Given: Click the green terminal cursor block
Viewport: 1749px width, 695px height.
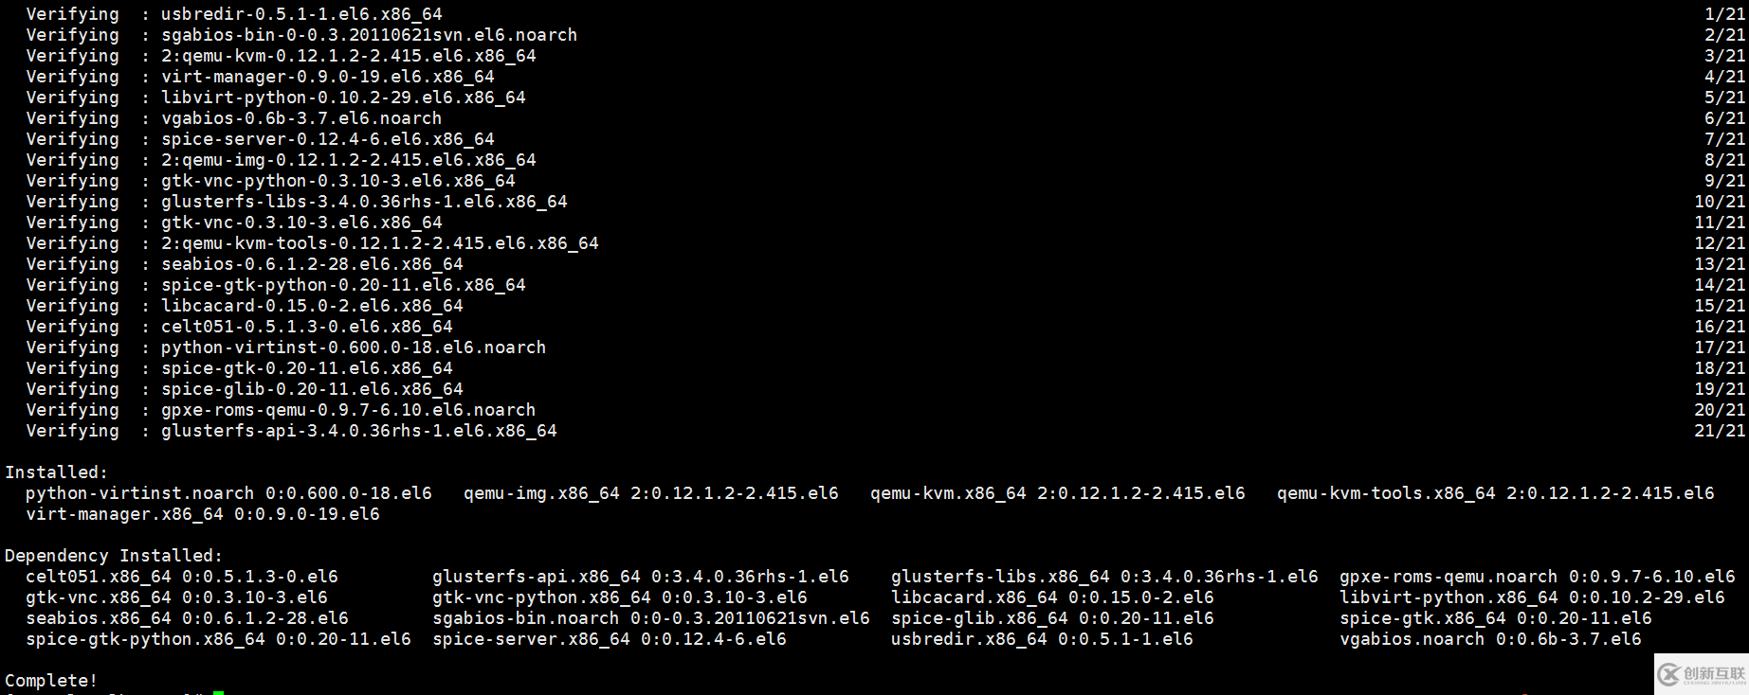Looking at the screenshot, I should [218, 692].
